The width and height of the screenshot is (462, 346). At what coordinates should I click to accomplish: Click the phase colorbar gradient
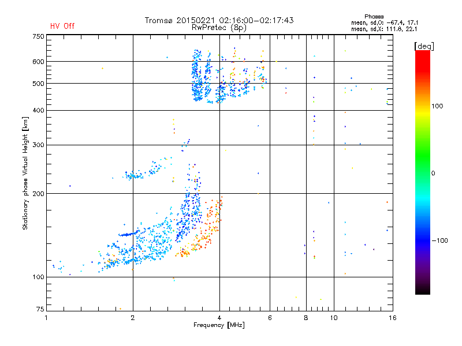point(423,172)
